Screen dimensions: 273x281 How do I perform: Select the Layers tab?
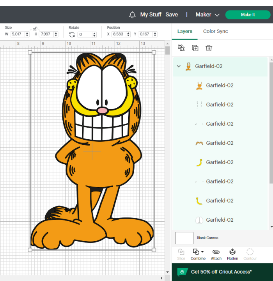(x=185, y=31)
